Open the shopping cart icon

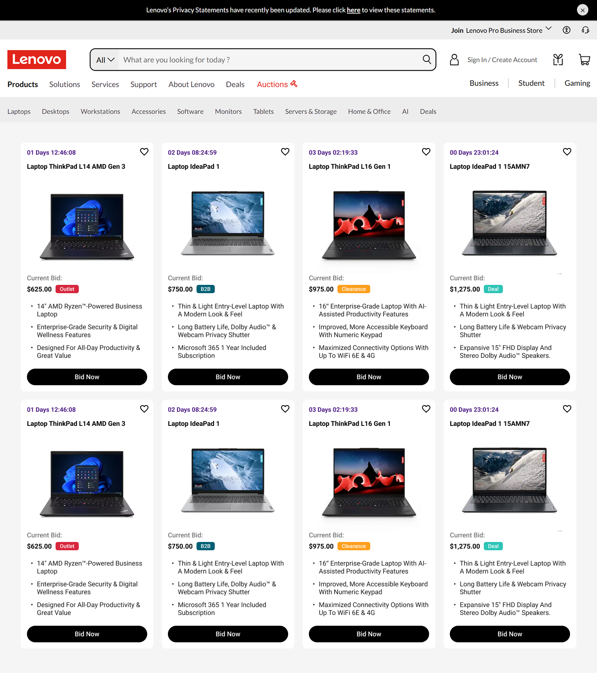(x=585, y=60)
